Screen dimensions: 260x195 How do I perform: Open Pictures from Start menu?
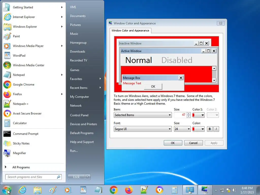pyautogui.click(x=75, y=25)
